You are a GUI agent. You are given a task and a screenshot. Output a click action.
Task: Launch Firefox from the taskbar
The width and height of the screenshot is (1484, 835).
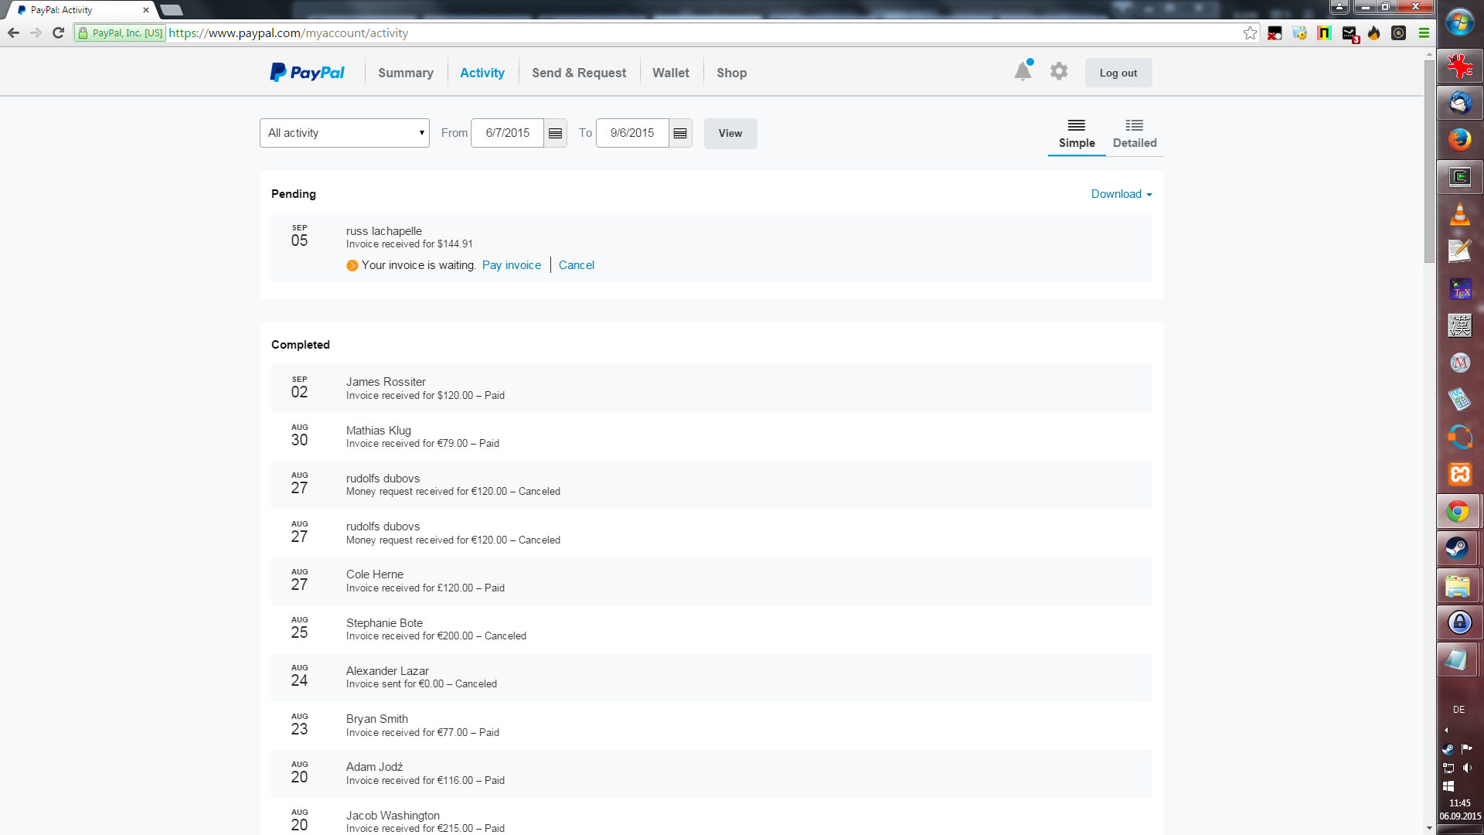coord(1459,140)
